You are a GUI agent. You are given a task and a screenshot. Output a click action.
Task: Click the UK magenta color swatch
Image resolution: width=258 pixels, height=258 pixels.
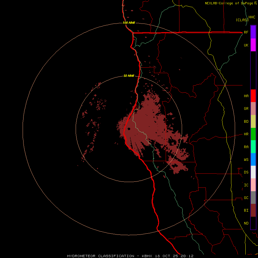pyautogui.click(x=253, y=45)
